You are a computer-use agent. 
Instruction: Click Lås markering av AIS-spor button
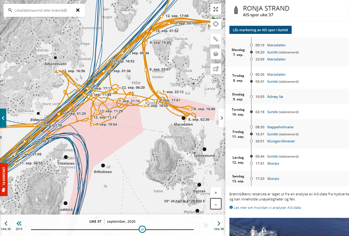260,30
